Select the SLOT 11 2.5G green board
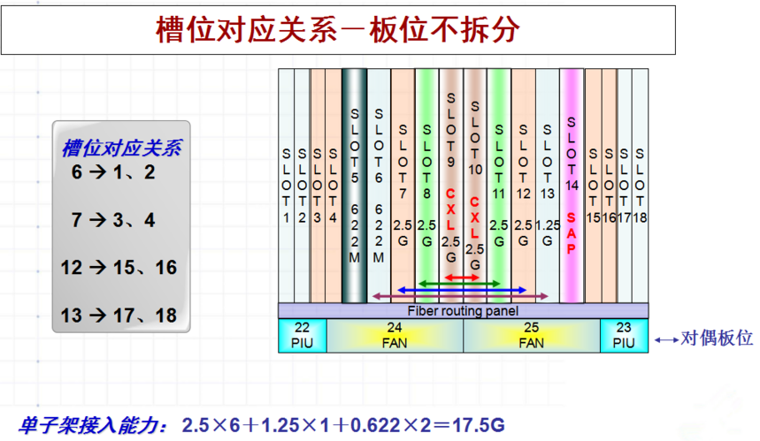Screen dimensions: 760x441 pos(499,186)
